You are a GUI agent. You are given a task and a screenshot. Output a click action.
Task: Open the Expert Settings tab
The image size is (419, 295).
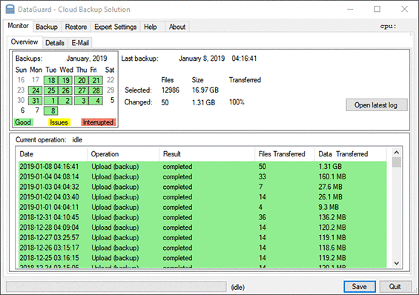tap(116, 27)
